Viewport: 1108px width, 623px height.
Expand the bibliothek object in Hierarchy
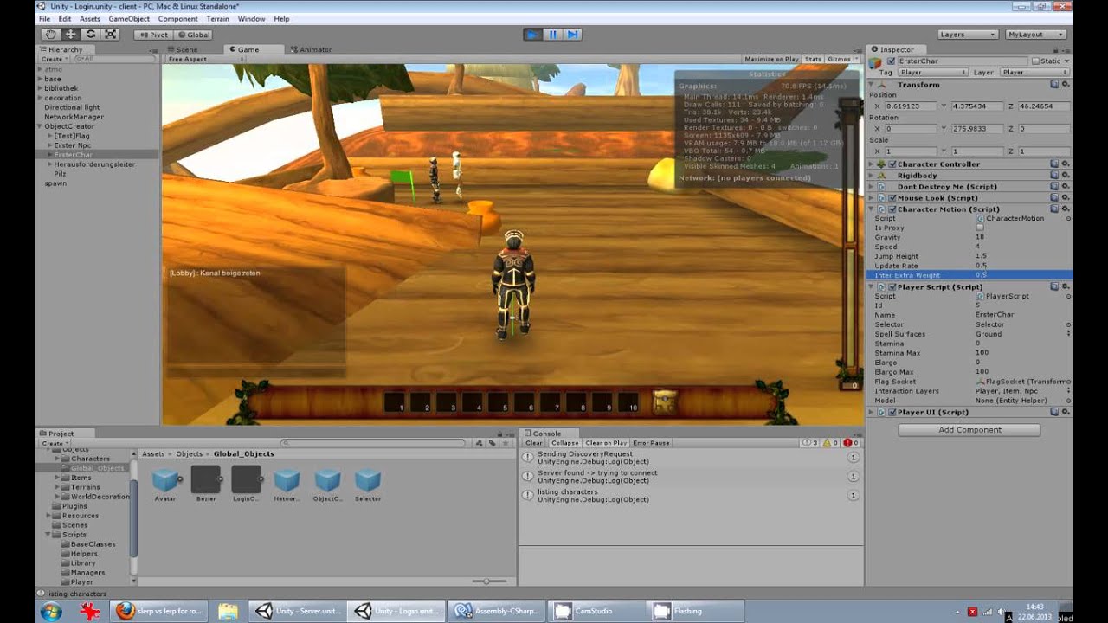tap(39, 88)
